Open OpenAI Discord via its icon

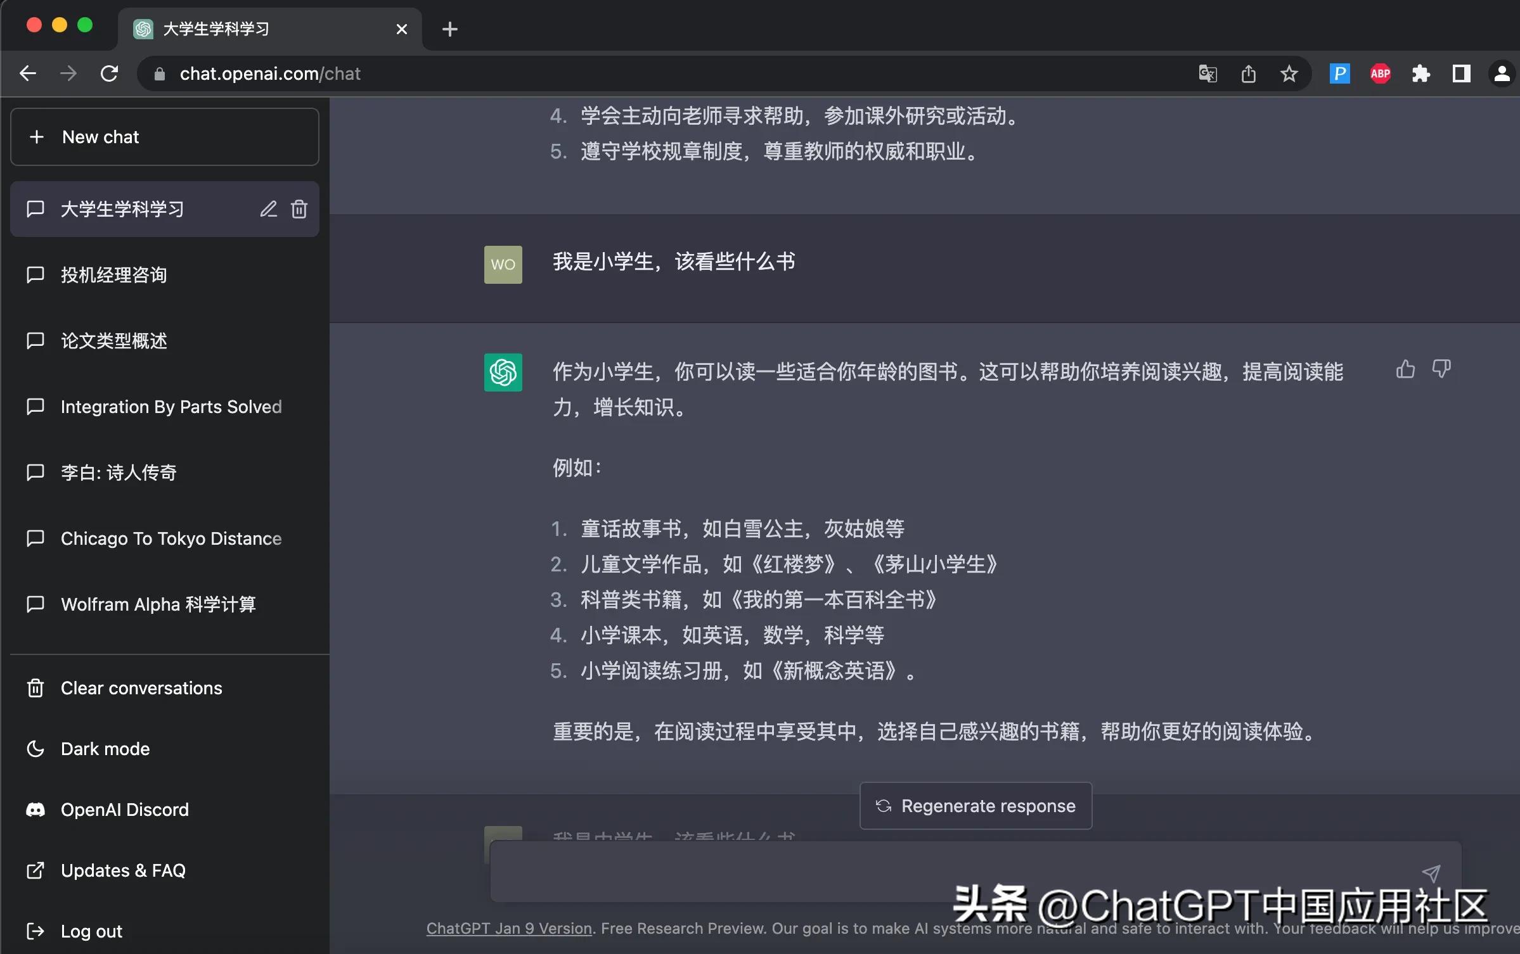[x=35, y=810]
